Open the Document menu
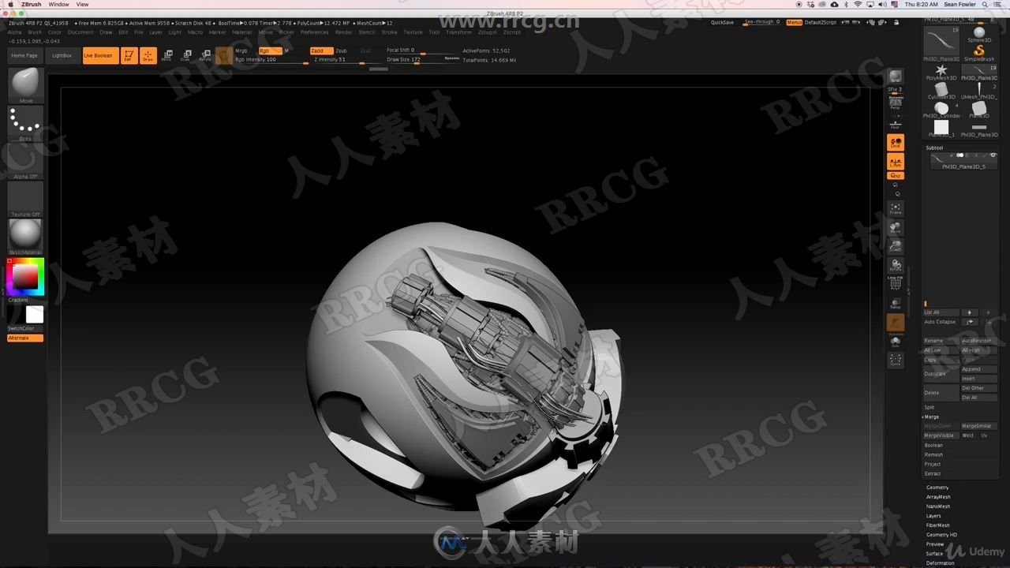Viewport: 1010px width, 568px height. click(80, 32)
